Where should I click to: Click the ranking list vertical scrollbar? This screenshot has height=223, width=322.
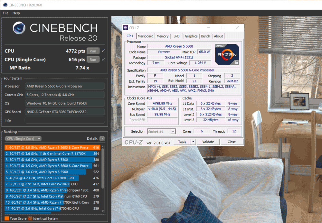pos(103,168)
